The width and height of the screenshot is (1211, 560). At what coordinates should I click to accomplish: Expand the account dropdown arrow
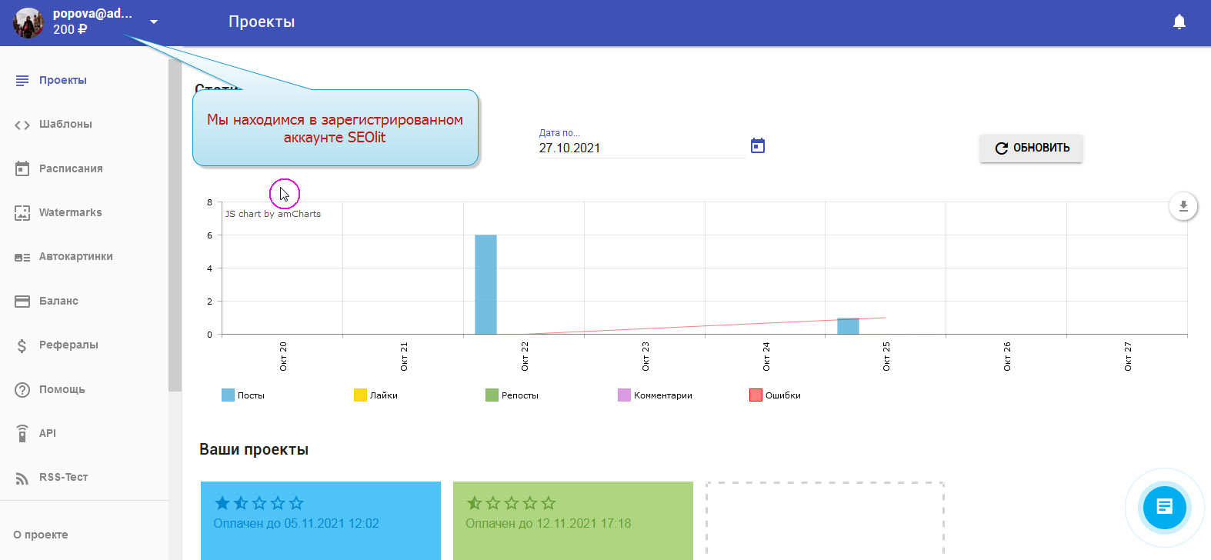click(154, 22)
